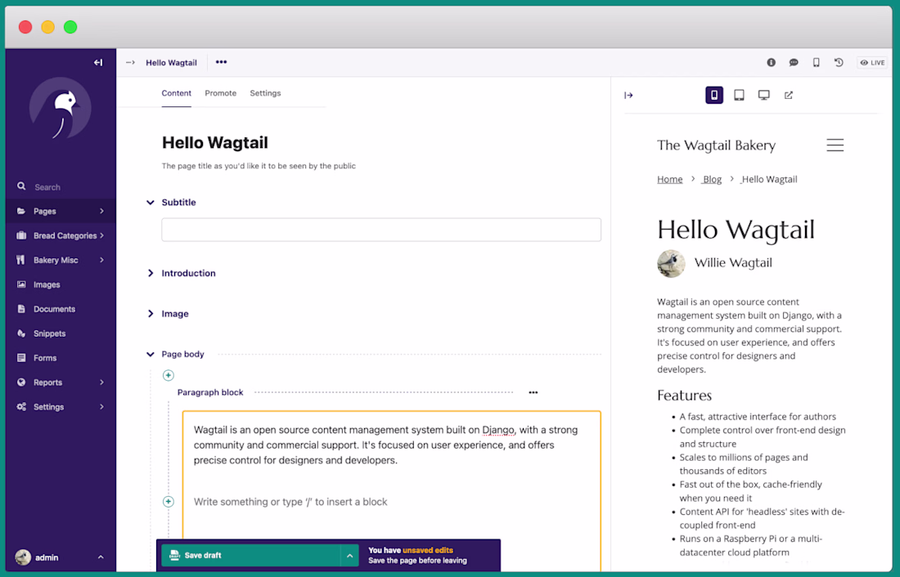Expand the admin account menu

61,557
